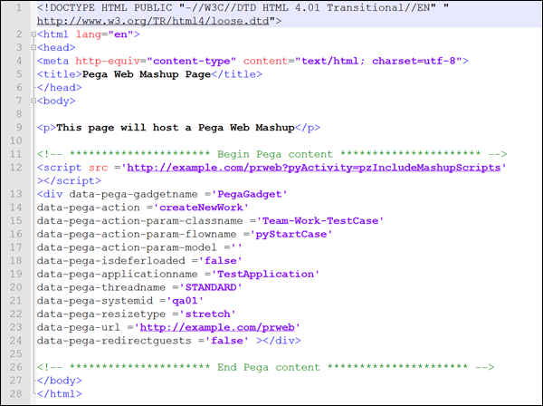This screenshot has height=406, width=543.
Task: Click the closing </head> tag
Action: pos(60,87)
